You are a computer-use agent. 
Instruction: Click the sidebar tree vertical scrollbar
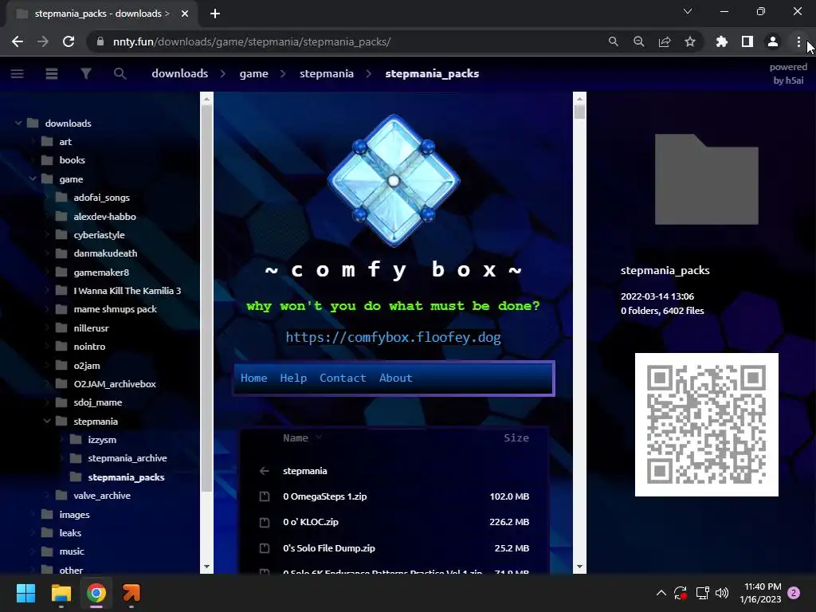(x=206, y=298)
